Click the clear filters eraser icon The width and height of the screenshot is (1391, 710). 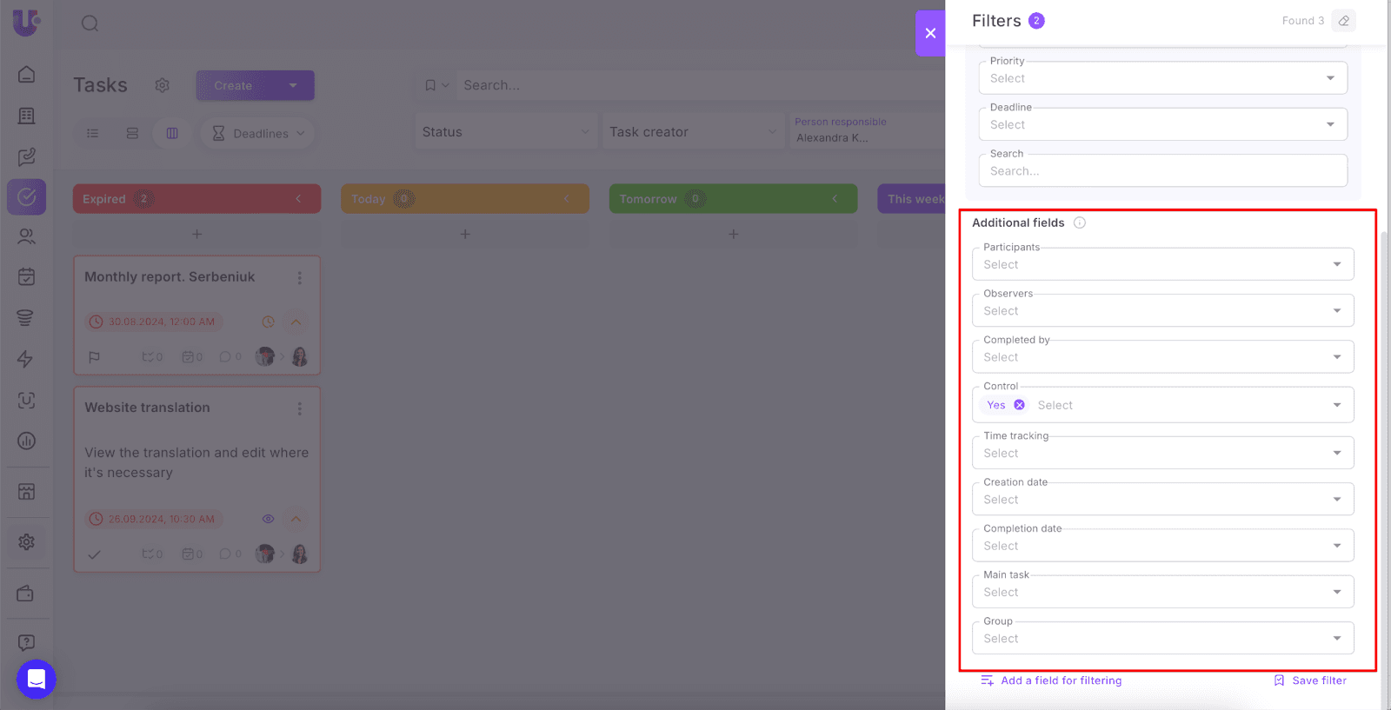[x=1343, y=21]
